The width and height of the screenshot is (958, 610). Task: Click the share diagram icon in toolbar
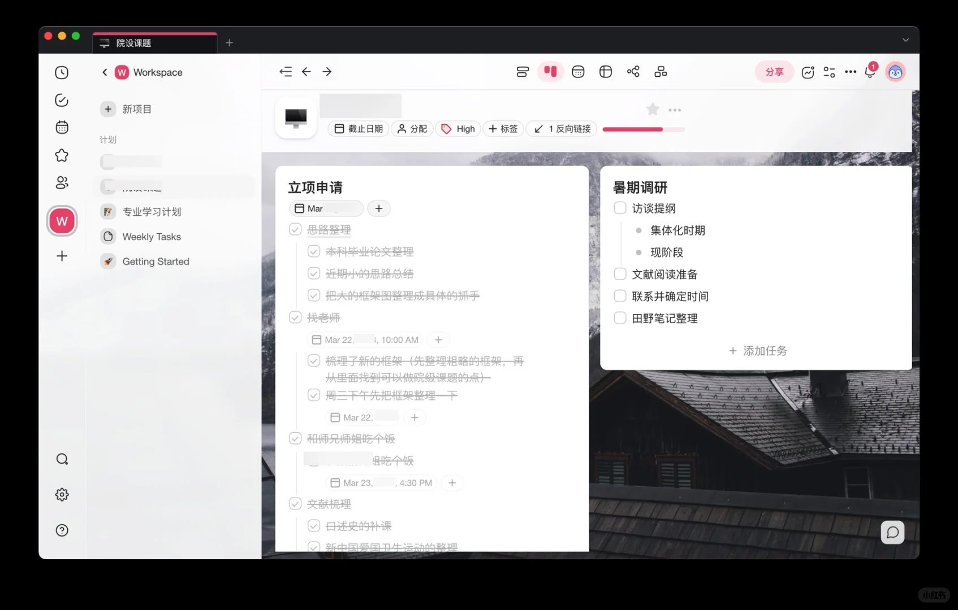tap(633, 72)
